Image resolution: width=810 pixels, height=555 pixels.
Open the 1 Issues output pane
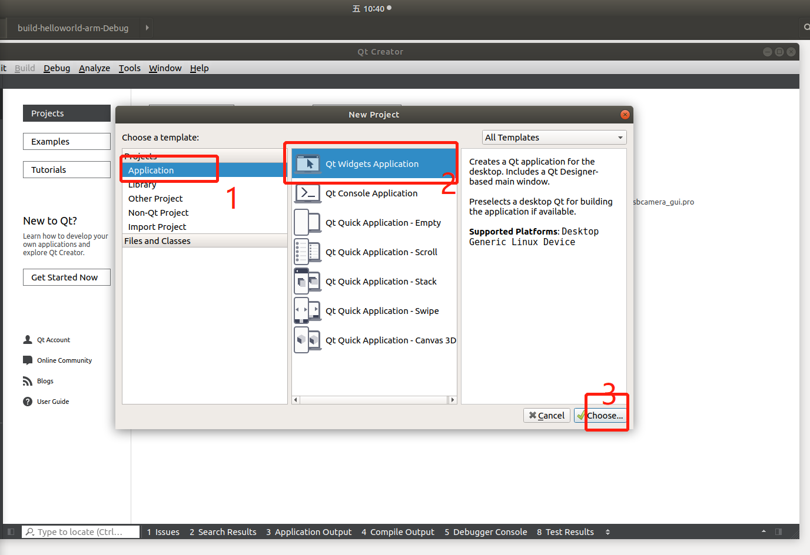click(x=163, y=532)
